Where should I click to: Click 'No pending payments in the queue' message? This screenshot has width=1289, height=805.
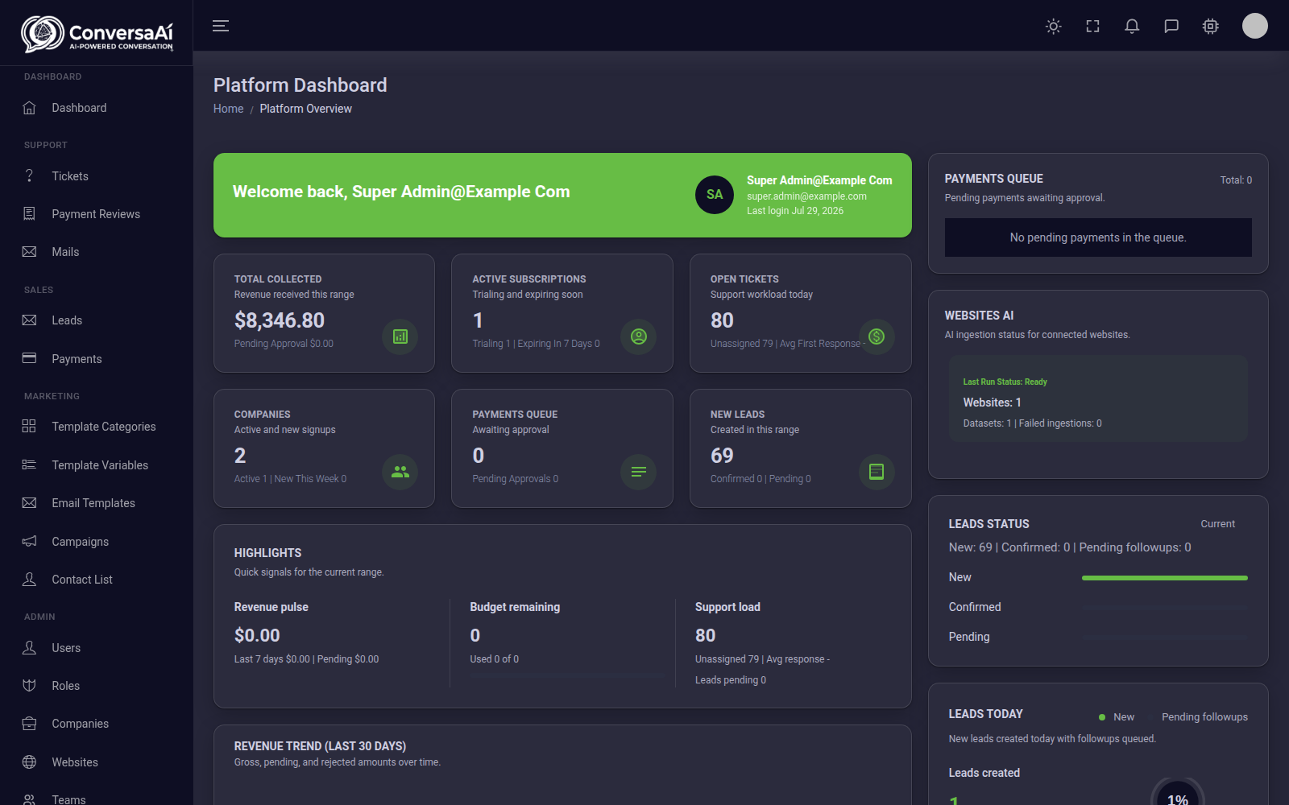1098,237
